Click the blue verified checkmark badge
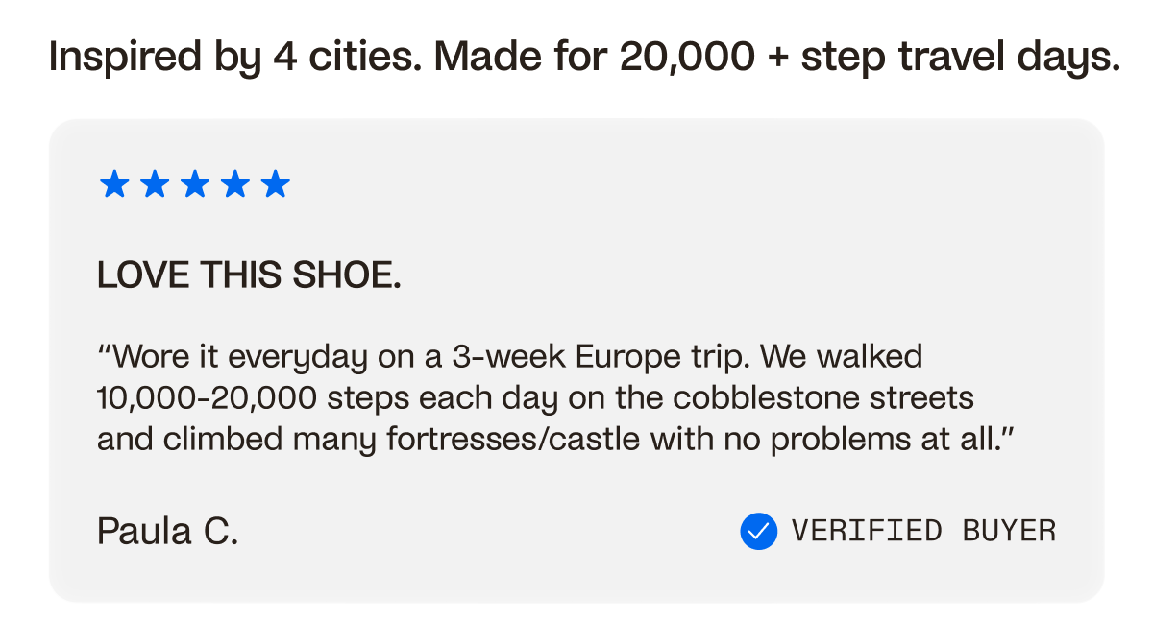The height and width of the screenshot is (622, 1153). click(x=759, y=531)
